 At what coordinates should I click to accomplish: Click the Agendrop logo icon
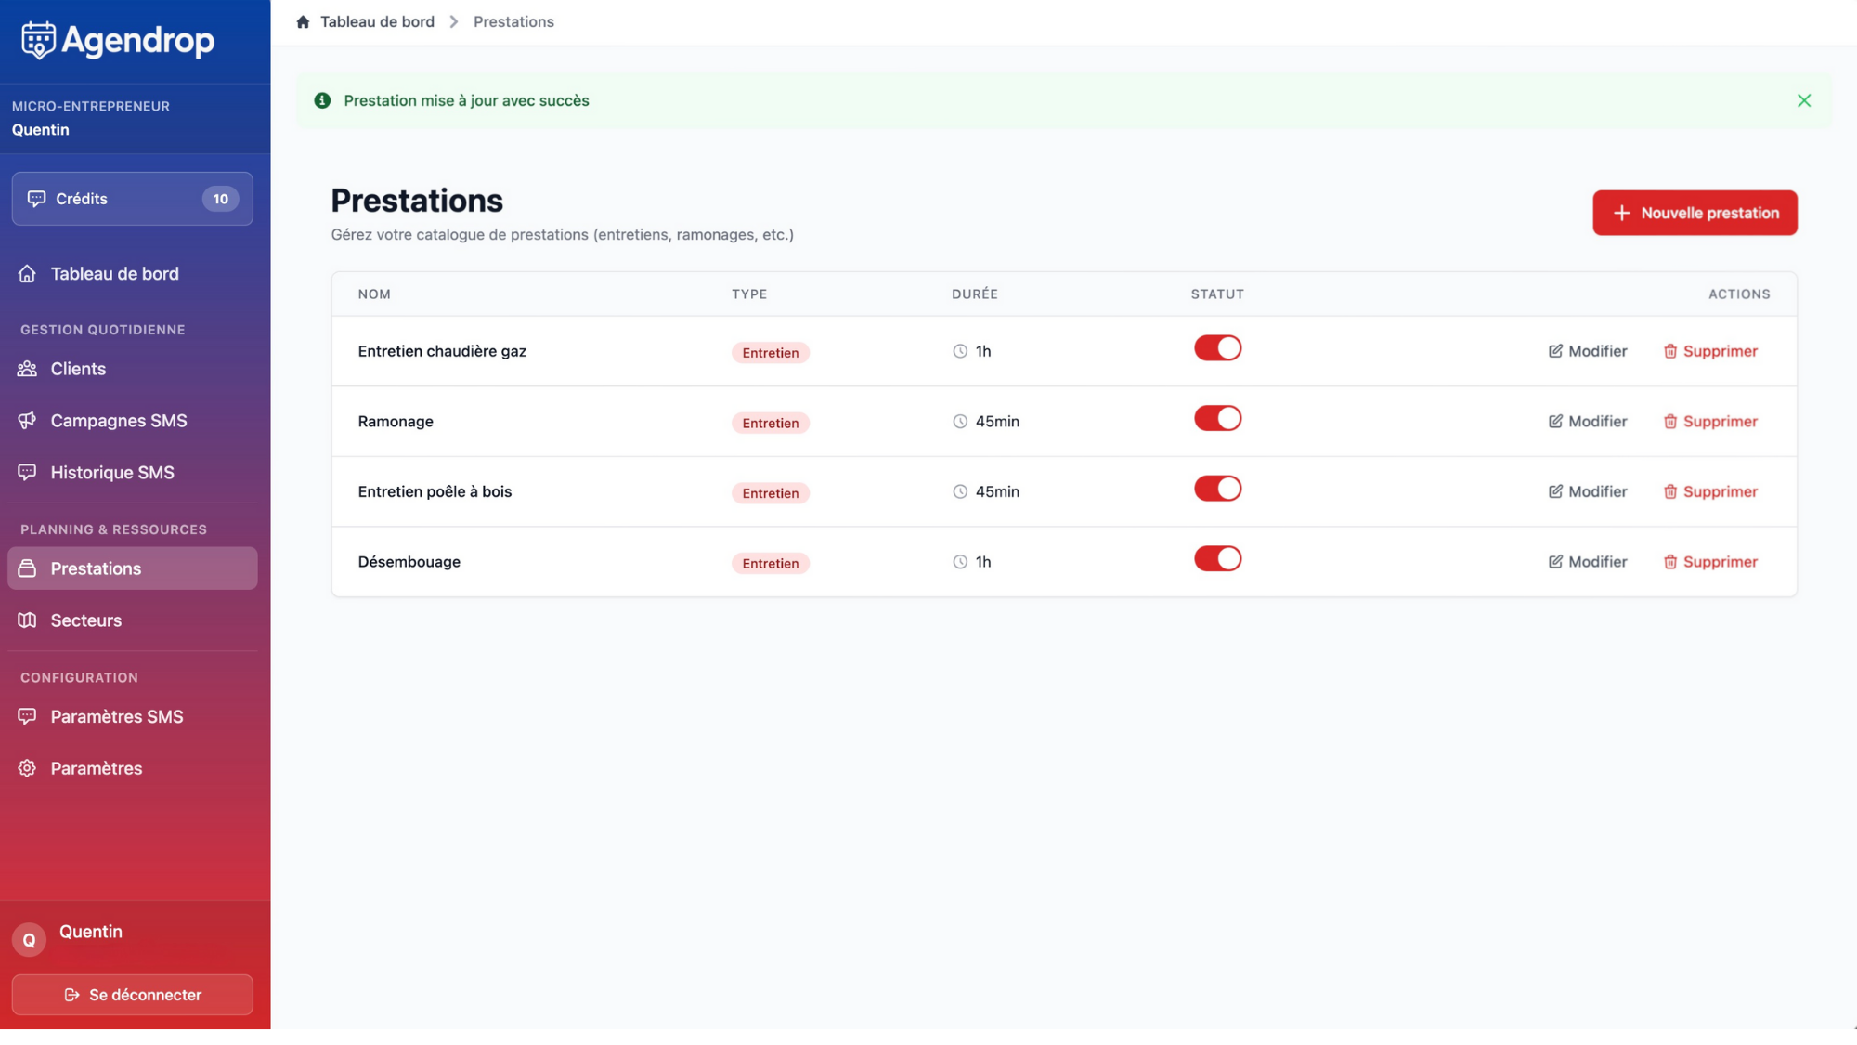[x=38, y=40]
